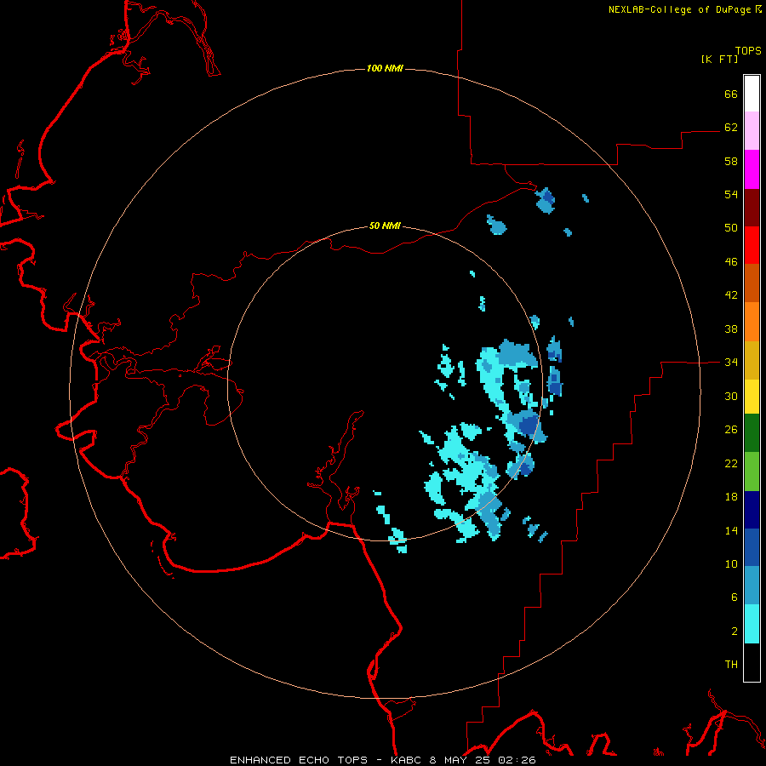Click the legend value 66

(731, 94)
